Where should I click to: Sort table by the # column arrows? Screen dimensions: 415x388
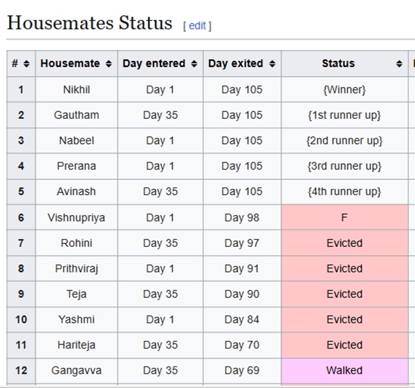pyautogui.click(x=26, y=64)
